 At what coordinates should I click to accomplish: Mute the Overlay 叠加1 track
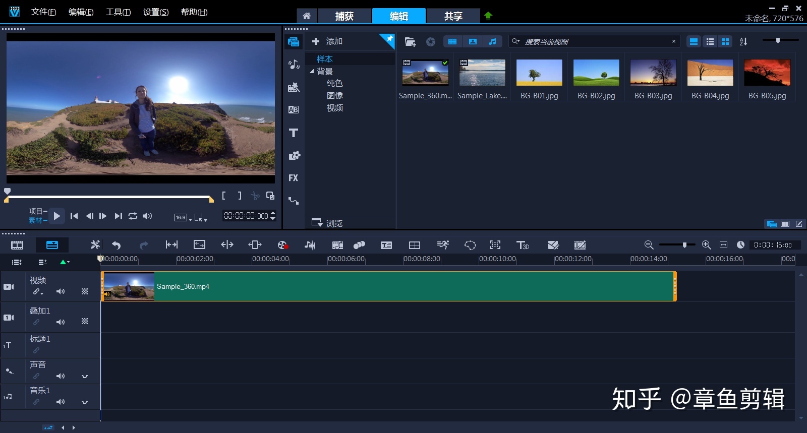tap(61, 322)
